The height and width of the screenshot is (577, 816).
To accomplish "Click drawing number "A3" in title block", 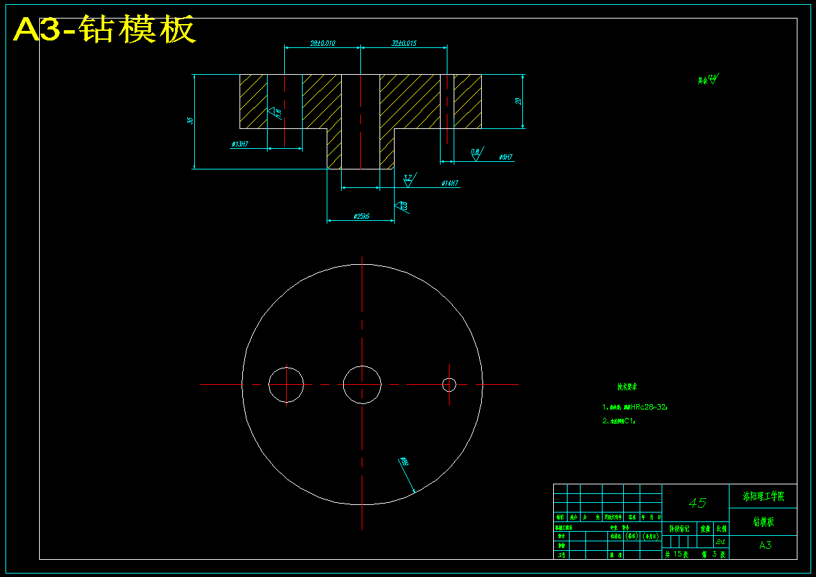I will (x=765, y=545).
